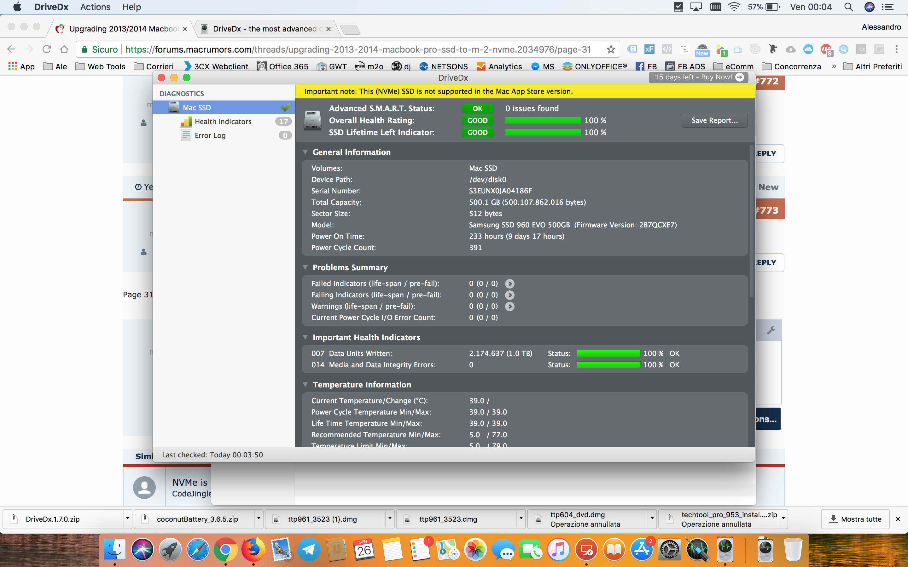Click the Chrome back arrow
This screenshot has height=567, width=908.
coord(11,49)
